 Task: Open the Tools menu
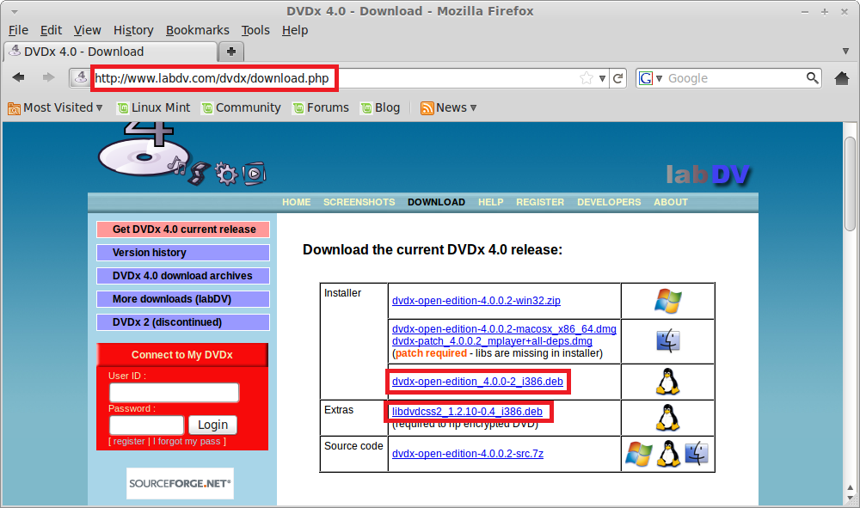point(255,30)
